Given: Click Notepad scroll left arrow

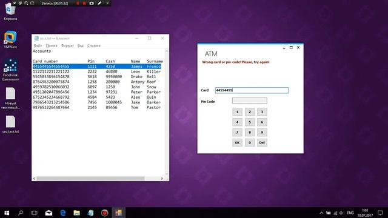Looking at the screenshot, I should pyautogui.click(x=34, y=179).
